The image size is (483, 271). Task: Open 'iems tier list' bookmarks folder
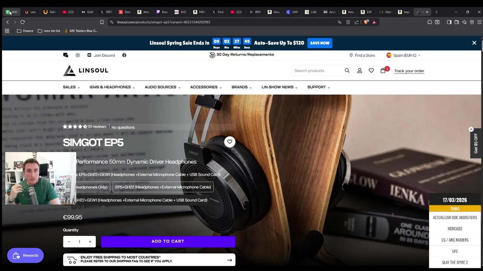click(49, 31)
